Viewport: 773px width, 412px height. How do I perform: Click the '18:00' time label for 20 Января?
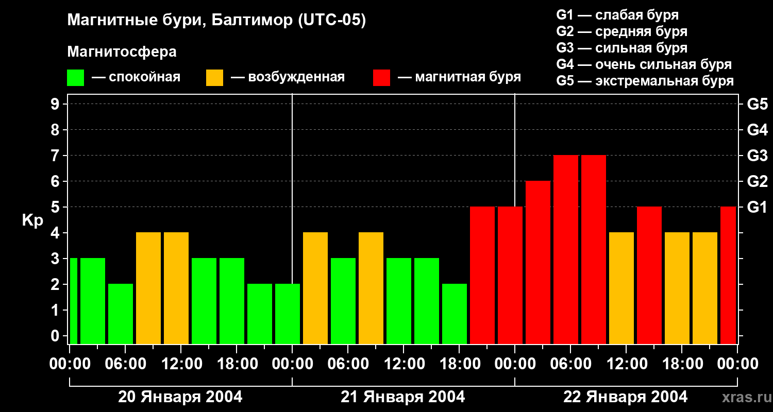pyautogui.click(x=237, y=364)
